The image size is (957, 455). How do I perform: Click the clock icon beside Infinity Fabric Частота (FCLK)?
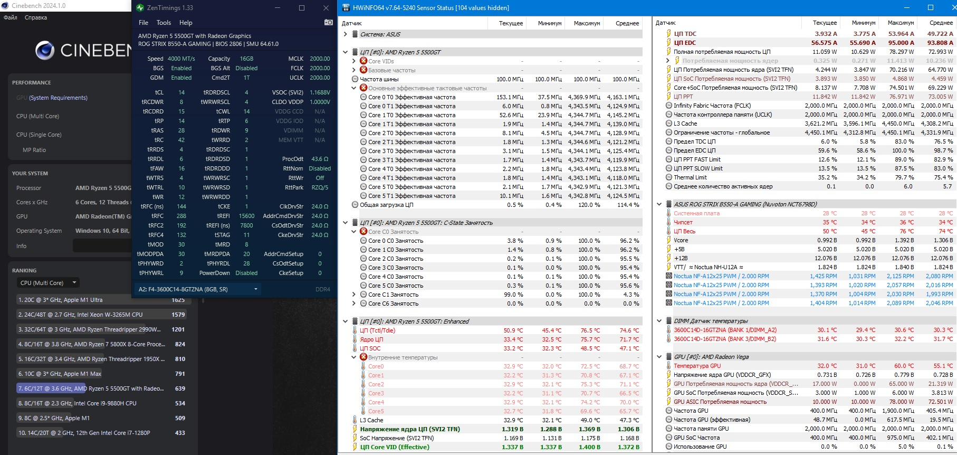(669, 106)
